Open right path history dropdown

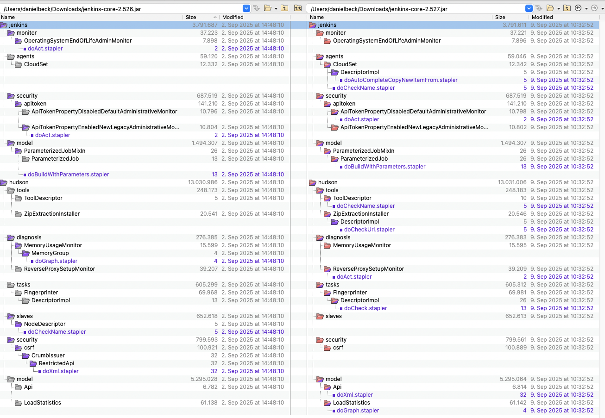click(529, 8)
